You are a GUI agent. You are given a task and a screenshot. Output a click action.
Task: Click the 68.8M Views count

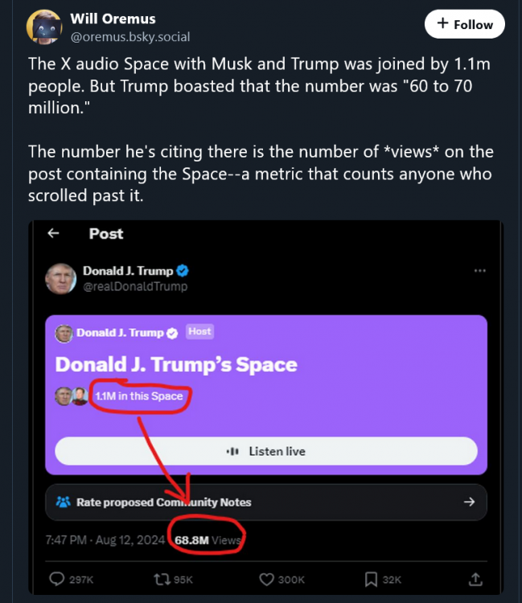(208, 540)
